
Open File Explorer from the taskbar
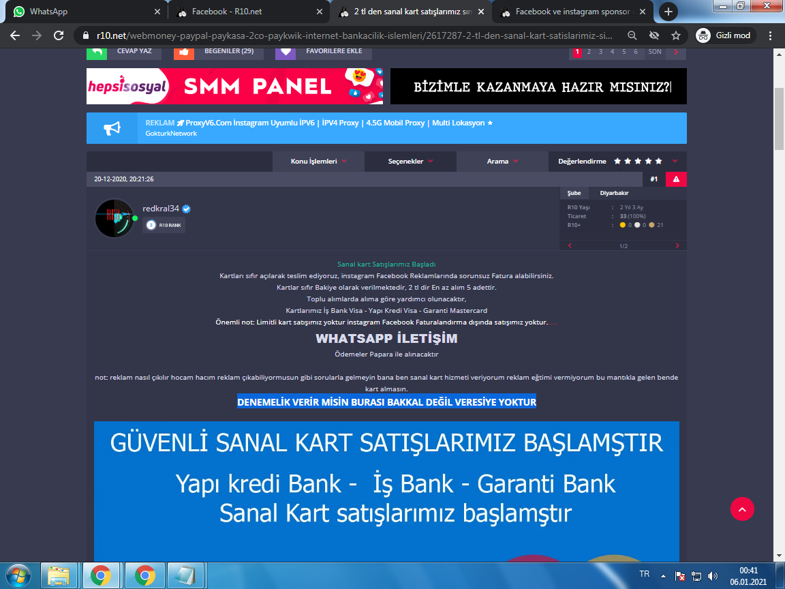point(59,576)
